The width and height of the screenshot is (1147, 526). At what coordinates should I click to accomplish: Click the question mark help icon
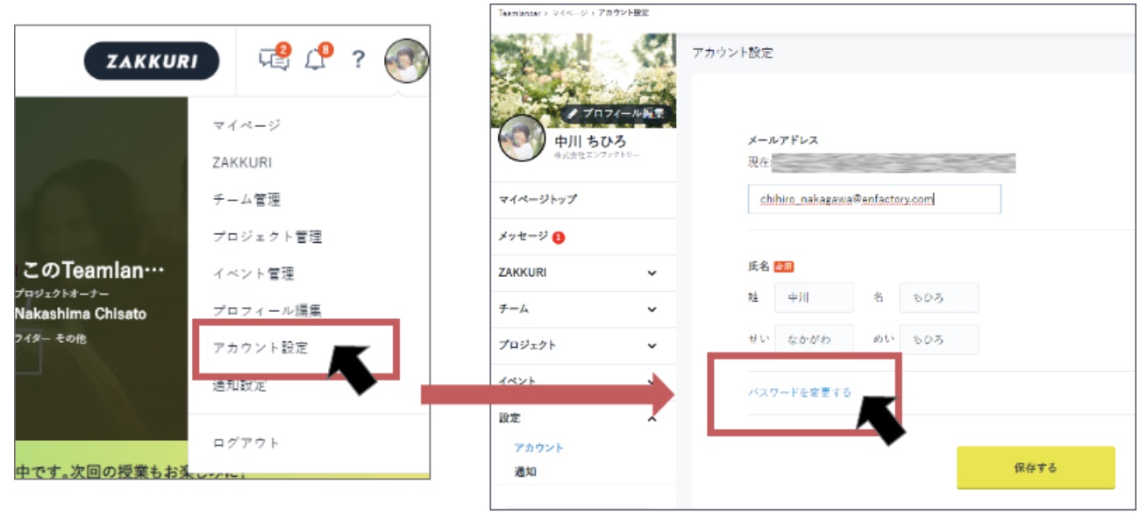click(x=358, y=60)
